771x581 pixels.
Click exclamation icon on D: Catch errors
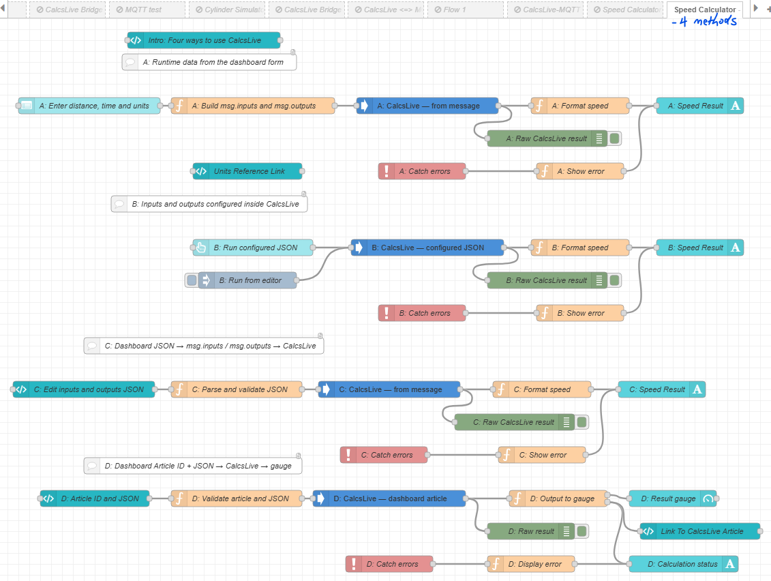tap(354, 564)
